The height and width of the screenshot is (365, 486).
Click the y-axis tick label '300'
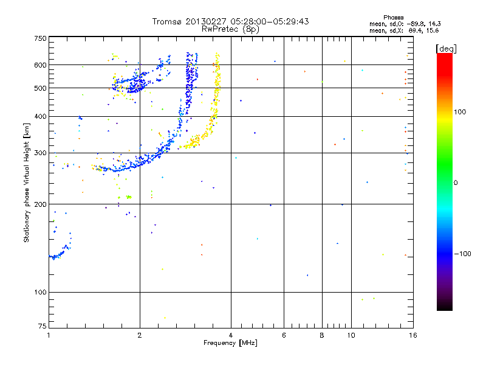(x=40, y=153)
